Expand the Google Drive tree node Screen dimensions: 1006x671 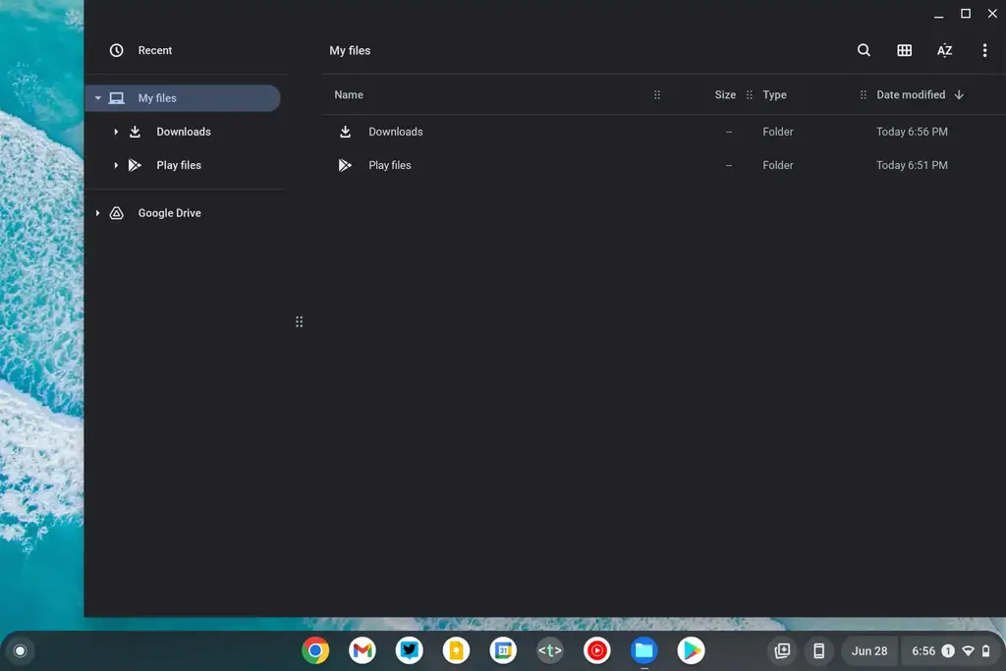[x=97, y=213]
